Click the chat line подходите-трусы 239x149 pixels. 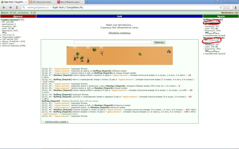pyautogui.click(x=69, y=114)
